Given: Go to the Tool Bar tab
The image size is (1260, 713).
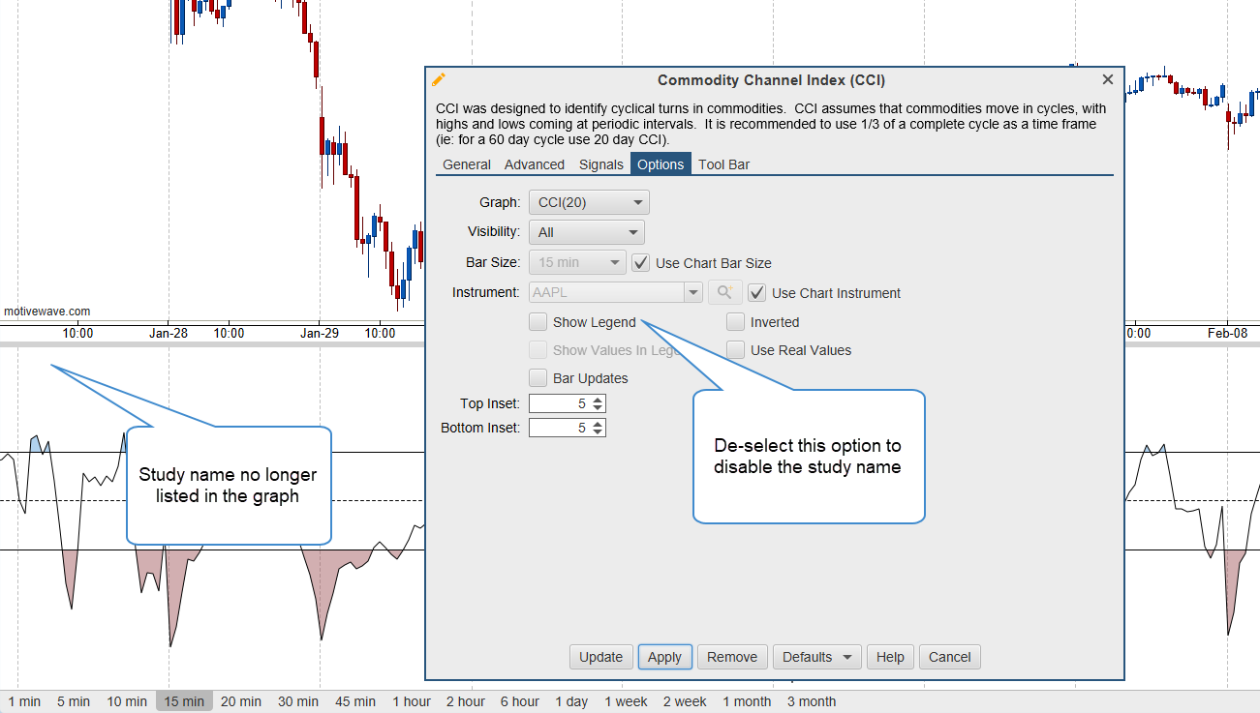Looking at the screenshot, I should [x=723, y=164].
